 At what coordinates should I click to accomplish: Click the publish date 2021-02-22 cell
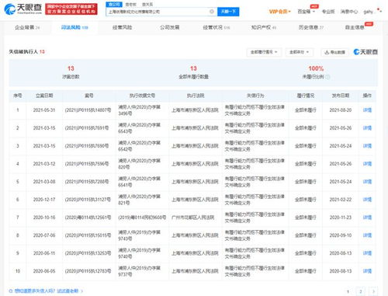(341, 200)
